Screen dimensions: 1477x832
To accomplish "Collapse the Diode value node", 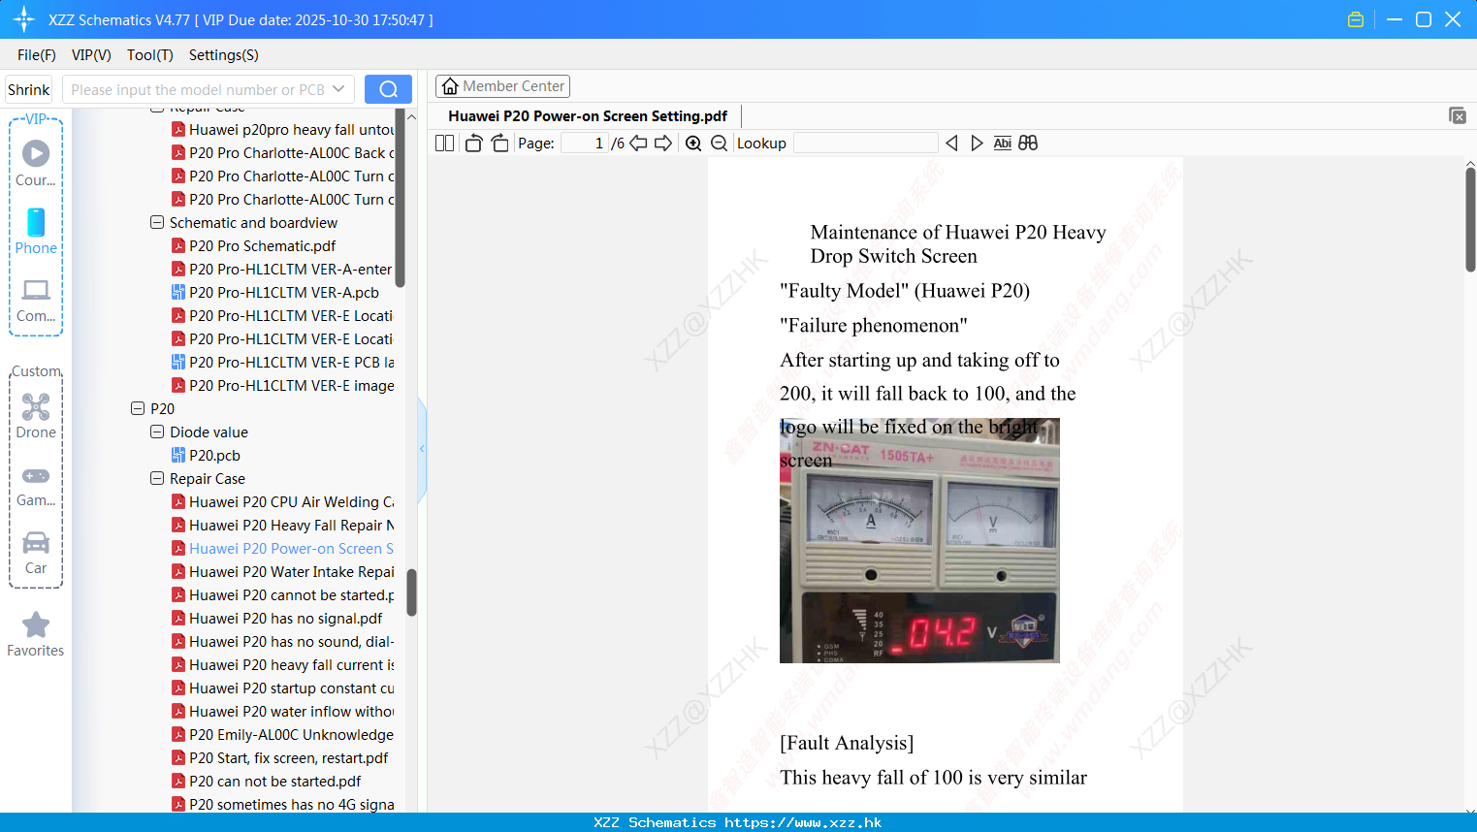I will pyautogui.click(x=157, y=432).
